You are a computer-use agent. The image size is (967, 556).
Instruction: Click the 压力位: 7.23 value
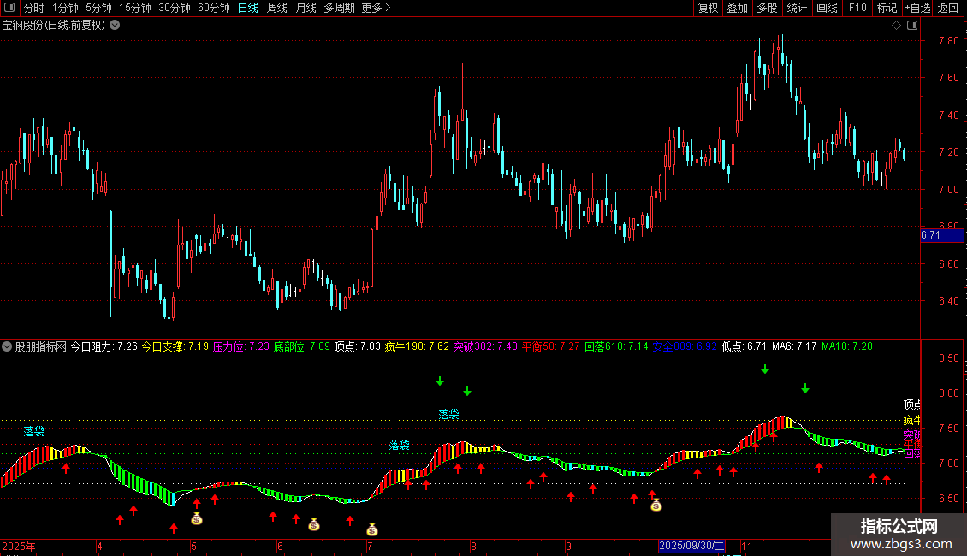click(241, 346)
